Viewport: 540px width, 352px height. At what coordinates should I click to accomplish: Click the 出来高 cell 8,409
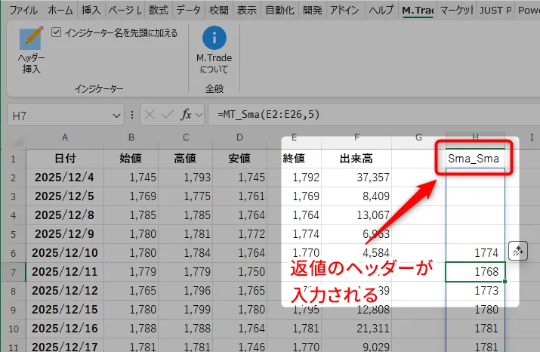tap(356, 196)
